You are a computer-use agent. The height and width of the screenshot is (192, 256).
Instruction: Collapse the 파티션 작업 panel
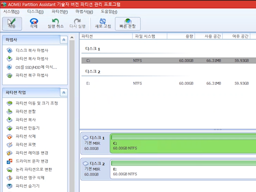[x=64, y=92]
